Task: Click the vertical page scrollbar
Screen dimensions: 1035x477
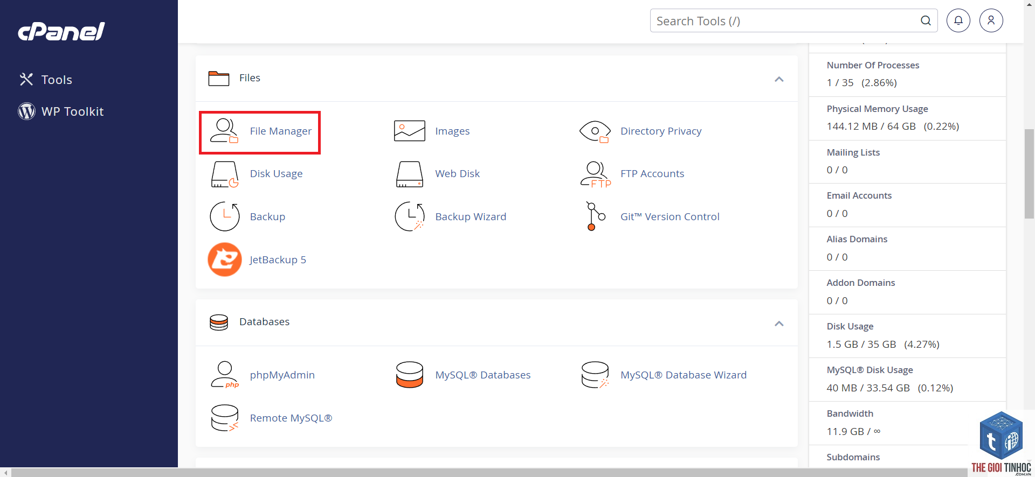Action: pos(1029,173)
